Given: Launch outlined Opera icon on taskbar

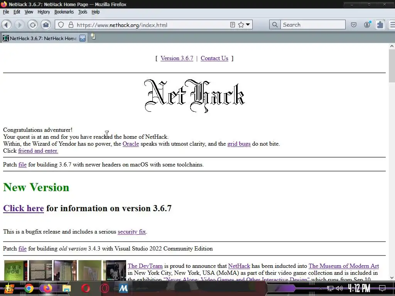Looking at the screenshot, I should 104,288.
